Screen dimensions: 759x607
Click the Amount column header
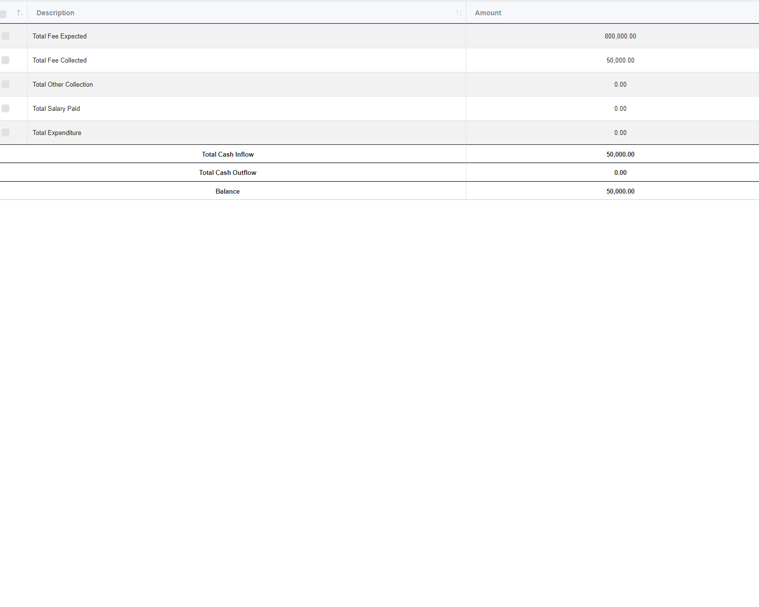coord(487,13)
